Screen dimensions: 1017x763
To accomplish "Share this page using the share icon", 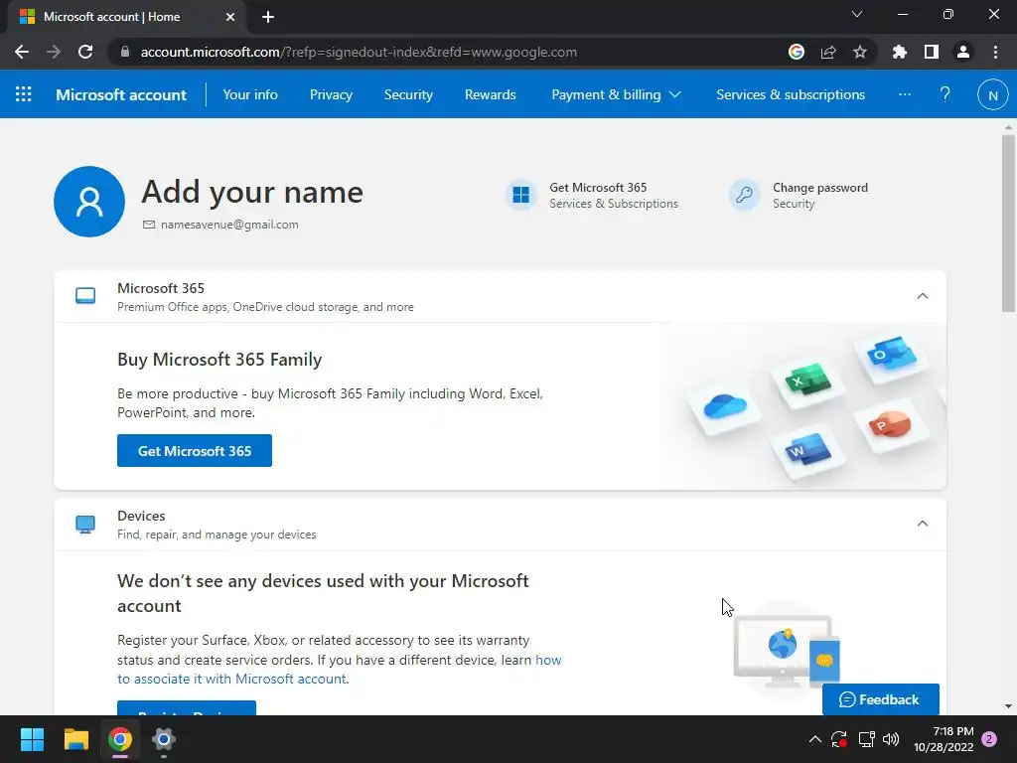I will coord(828,52).
